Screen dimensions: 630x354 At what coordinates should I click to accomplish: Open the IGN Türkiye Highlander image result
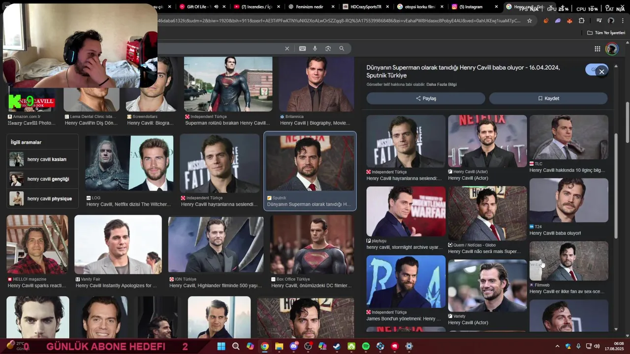pos(216,252)
